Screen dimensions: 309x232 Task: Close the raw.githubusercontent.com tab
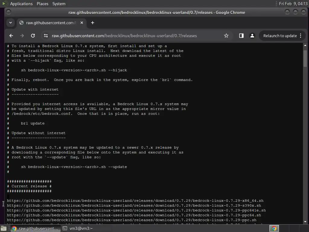click(x=82, y=23)
